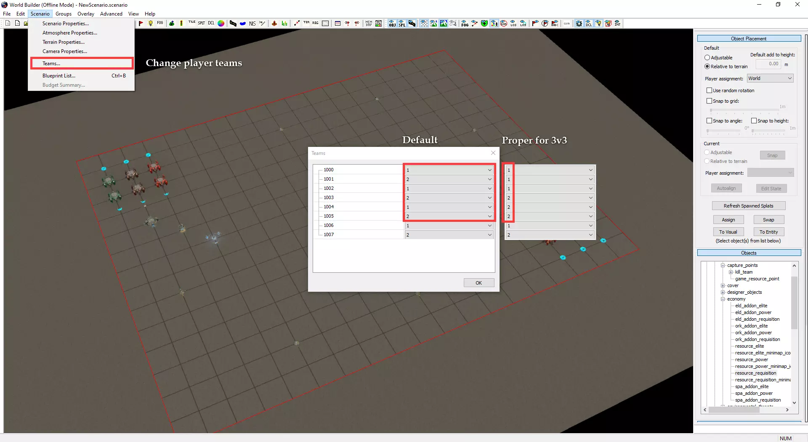808x442 pixels.
Task: Open the color wheel tool
Action: tap(221, 24)
